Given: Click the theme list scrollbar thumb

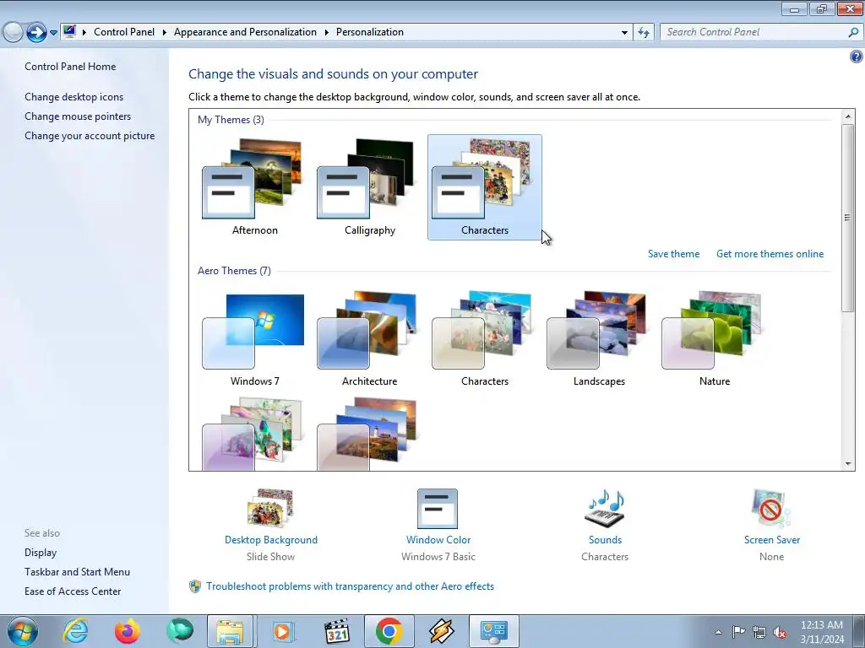Looking at the screenshot, I should (848, 219).
